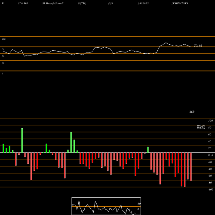
Task: Click the 'SI & MR' header text
Action: point(23,3)
